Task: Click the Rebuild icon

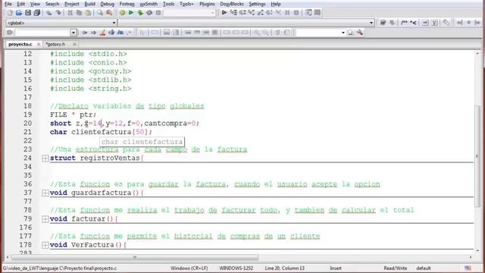Action: pos(149,13)
